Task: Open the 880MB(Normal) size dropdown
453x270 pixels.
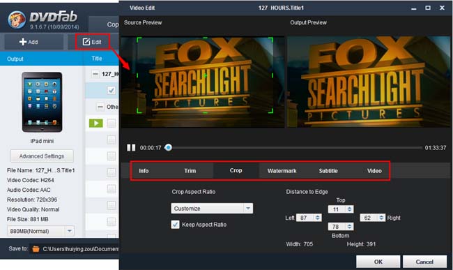Action: point(40,231)
